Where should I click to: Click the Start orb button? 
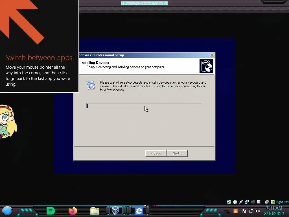point(7,211)
